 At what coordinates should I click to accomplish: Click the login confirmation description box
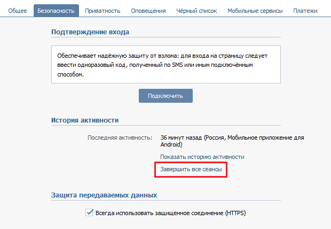166,65
